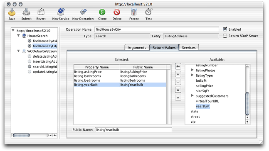
Task: Click the Save toolbar icon
Action: (12, 12)
